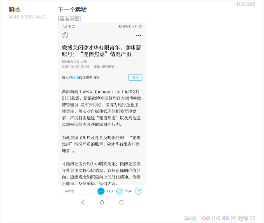Click the 舆论场 blue link
264x223 pixels.
pyautogui.click(x=74, y=77)
